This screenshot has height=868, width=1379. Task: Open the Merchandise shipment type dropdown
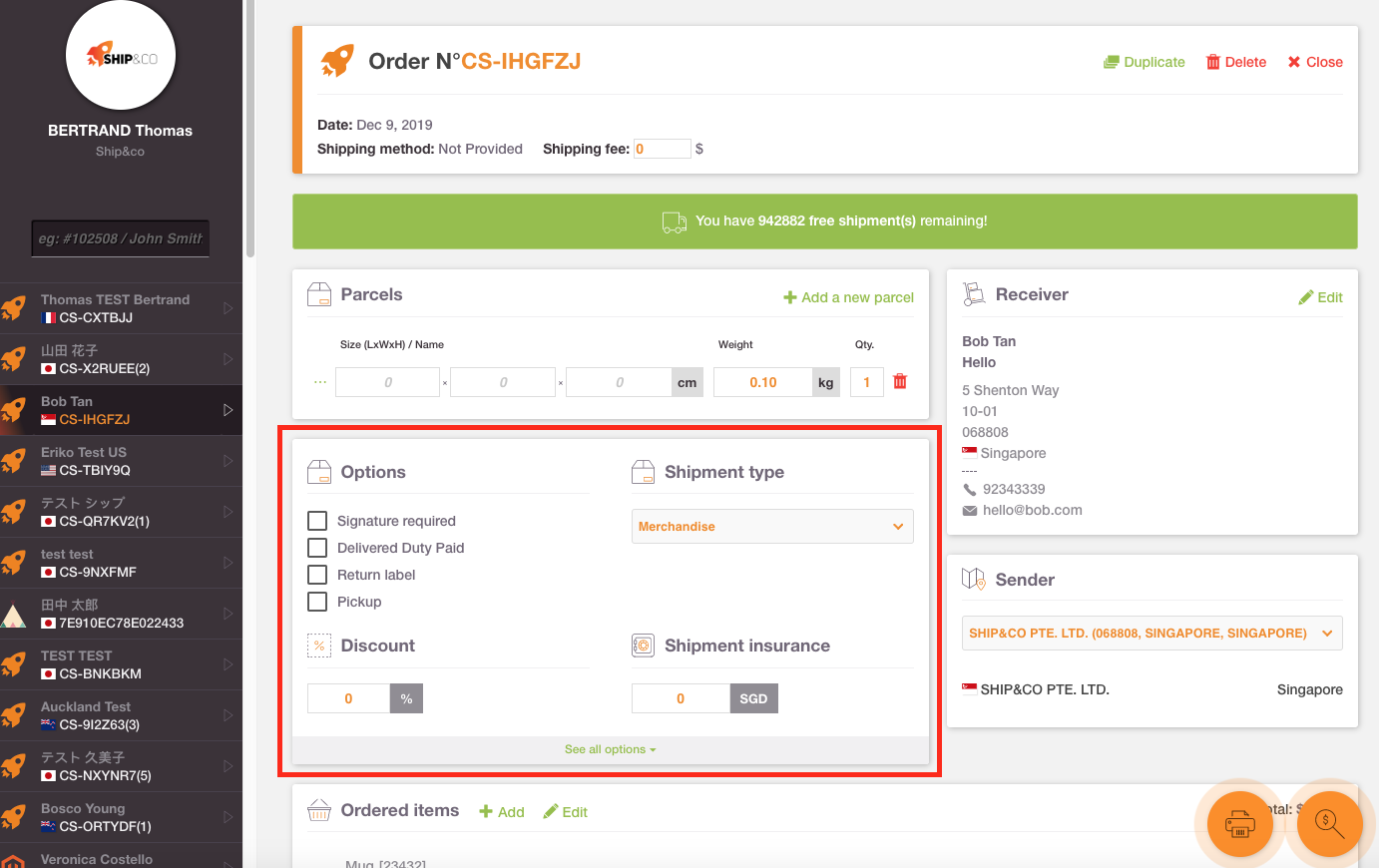click(x=772, y=526)
